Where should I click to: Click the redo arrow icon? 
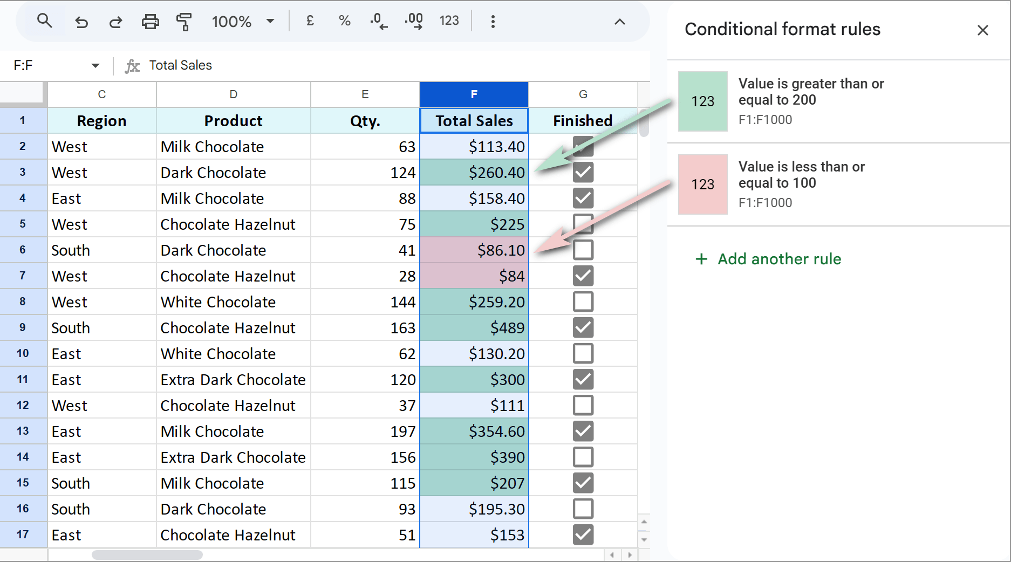pos(115,22)
